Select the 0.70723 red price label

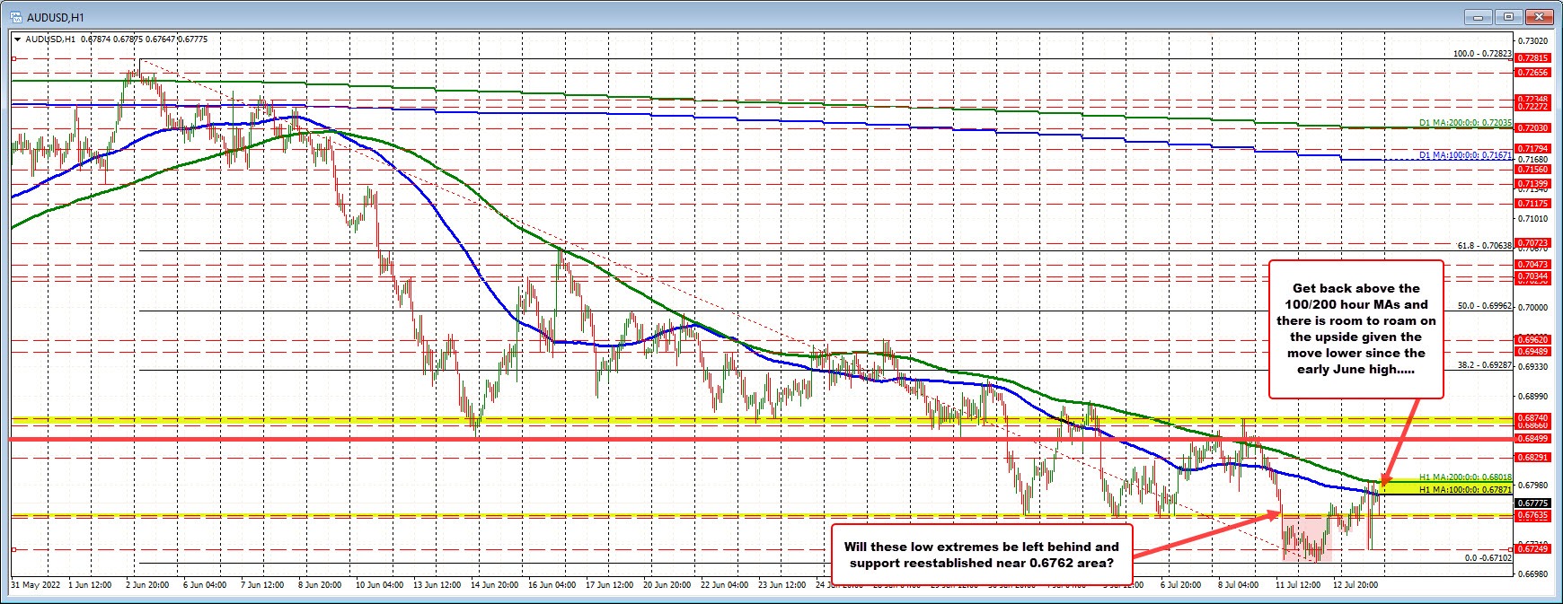pyautogui.click(x=1532, y=242)
